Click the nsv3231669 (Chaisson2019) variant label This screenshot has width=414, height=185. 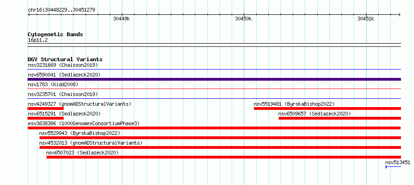(x=63, y=65)
